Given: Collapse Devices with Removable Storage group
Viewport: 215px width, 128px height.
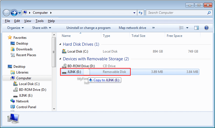Looking at the screenshot, I should coord(60,59).
